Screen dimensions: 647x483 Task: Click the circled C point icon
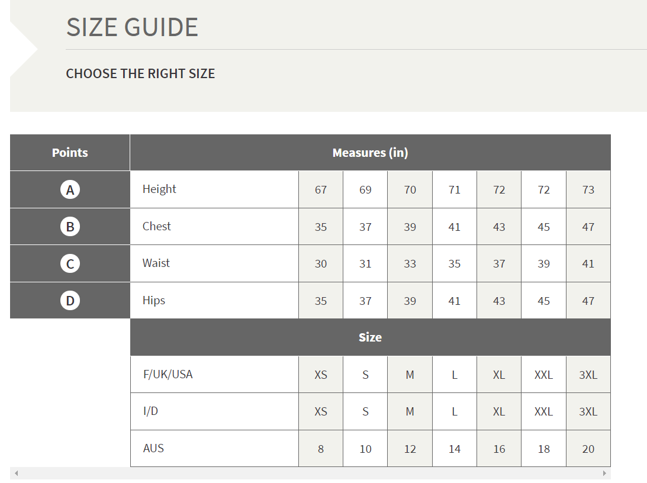(70, 263)
